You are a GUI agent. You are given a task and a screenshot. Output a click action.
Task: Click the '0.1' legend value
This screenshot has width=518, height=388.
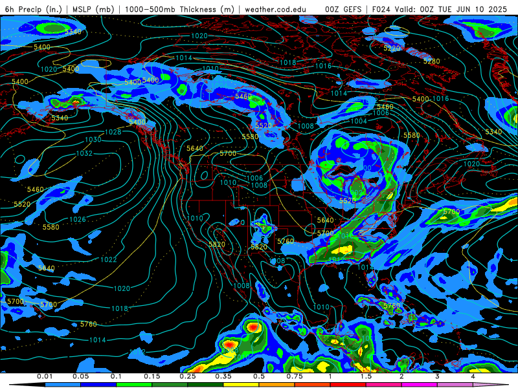coord(116,376)
